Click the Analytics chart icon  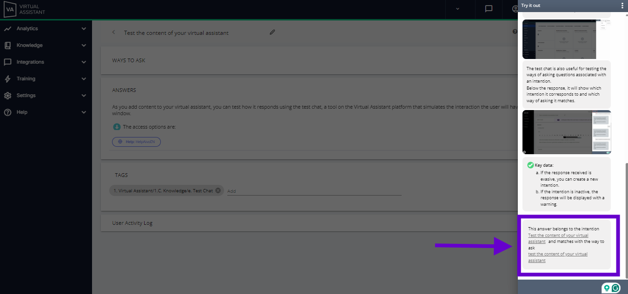click(7, 29)
